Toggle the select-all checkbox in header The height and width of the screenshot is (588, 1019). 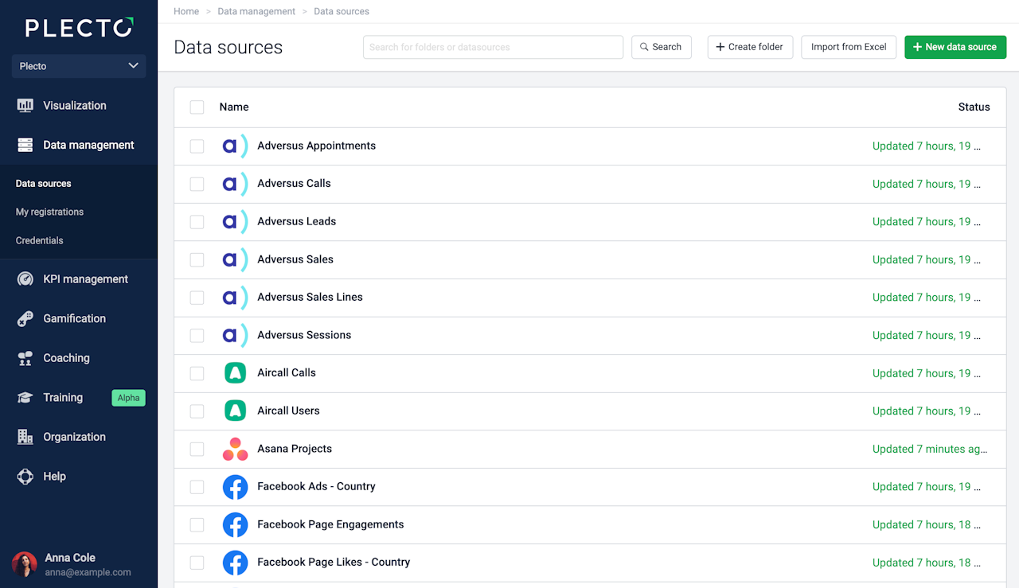click(x=197, y=107)
